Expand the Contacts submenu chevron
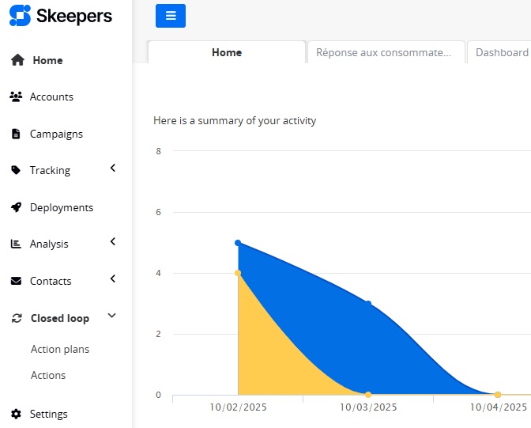 click(112, 279)
